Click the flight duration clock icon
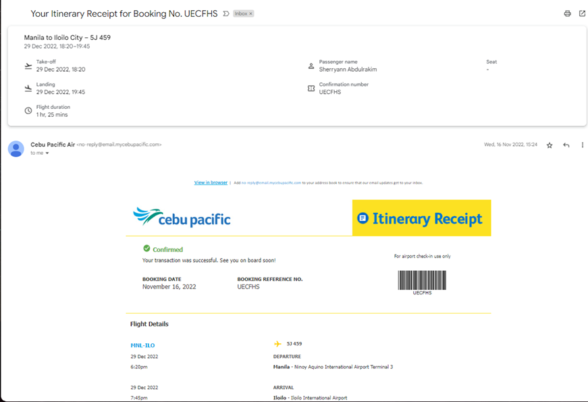Screen dimensions: 588x402 [x=28, y=111]
